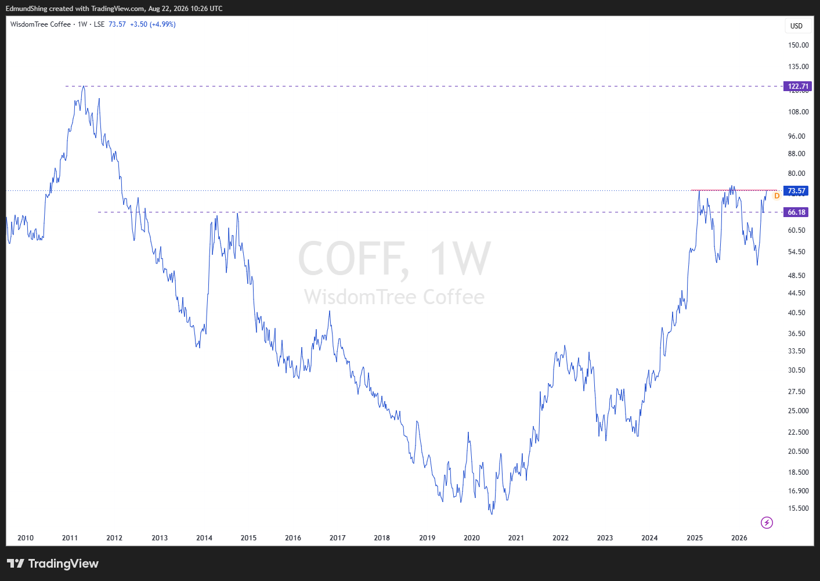
Task: Click the 2014 year label
Action: coord(204,538)
